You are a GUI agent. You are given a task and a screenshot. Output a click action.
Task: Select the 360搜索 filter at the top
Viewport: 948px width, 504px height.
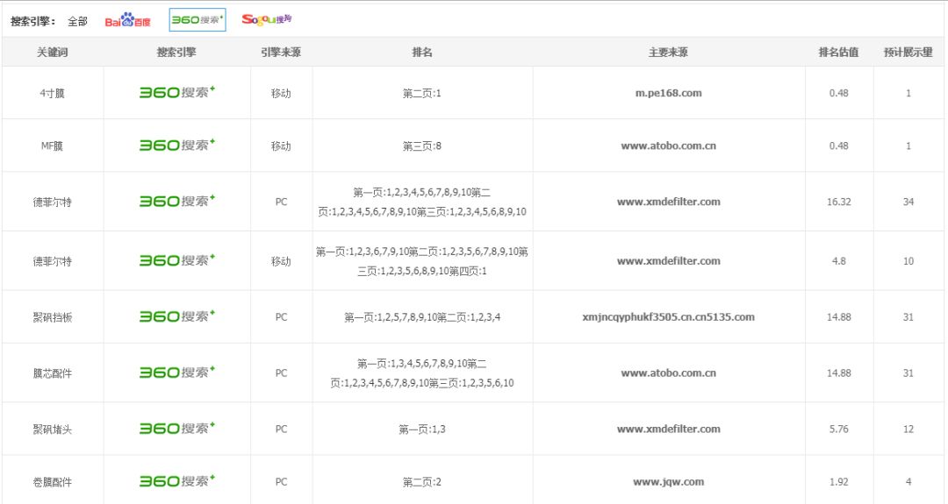197,20
